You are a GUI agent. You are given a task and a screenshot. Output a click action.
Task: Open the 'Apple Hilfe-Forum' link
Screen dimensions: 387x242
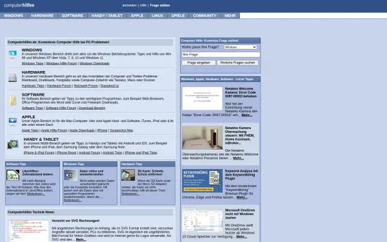(x=54, y=130)
